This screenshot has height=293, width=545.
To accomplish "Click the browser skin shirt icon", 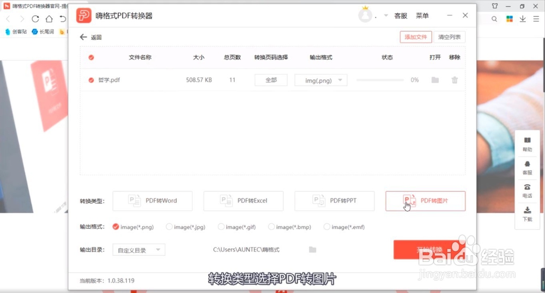I will [x=495, y=6].
